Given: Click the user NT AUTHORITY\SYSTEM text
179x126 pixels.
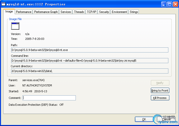Looking at the screenshot, I should click(x=37, y=85).
